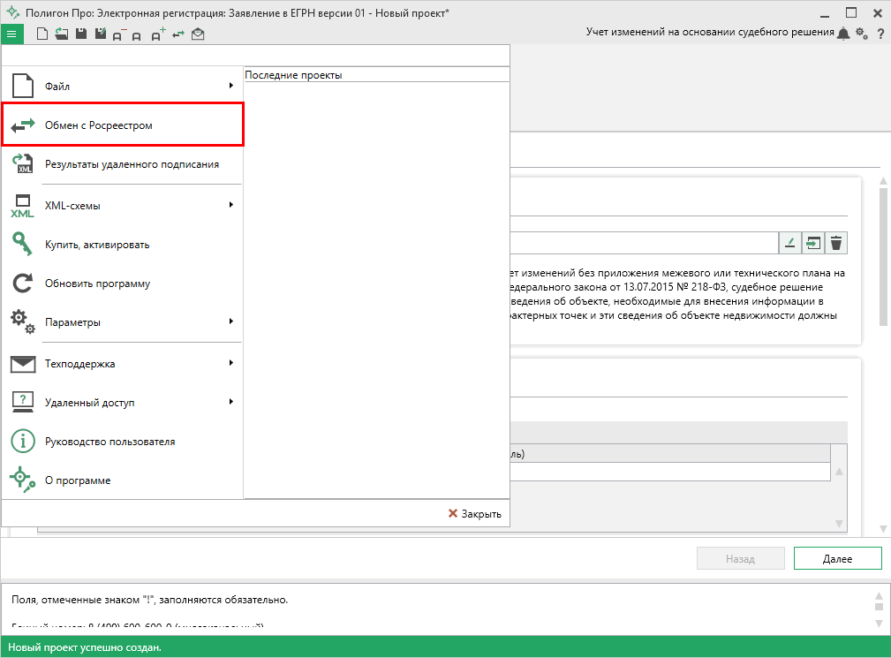Image resolution: width=891 pixels, height=658 pixels.
Task: Click the hint text about fields marked with "!"
Action: click(x=150, y=600)
